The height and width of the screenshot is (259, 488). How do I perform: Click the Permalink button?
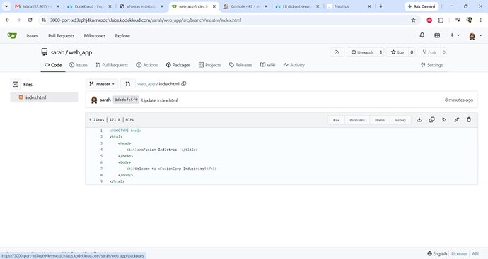[357, 120]
